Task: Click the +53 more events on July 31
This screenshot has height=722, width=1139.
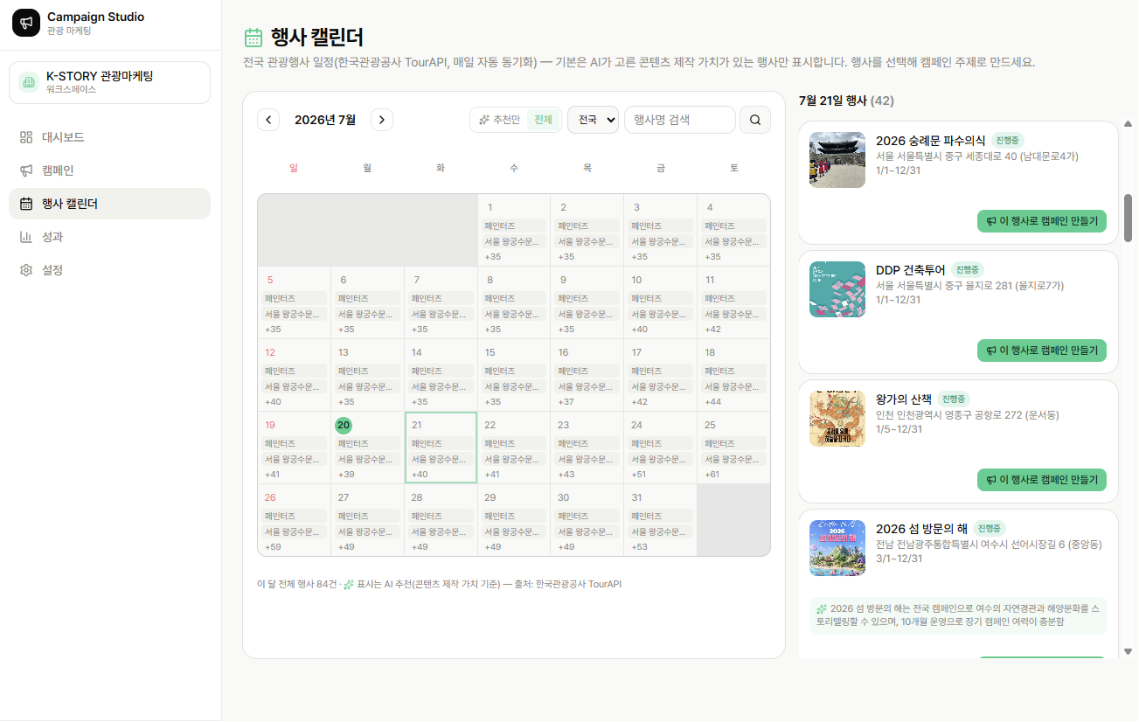Action: 639,547
